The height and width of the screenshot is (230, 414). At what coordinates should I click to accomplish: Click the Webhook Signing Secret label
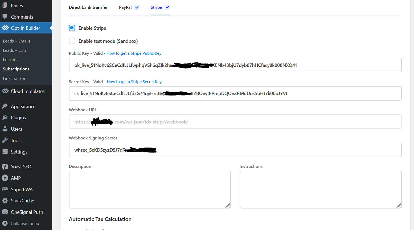tap(93, 138)
